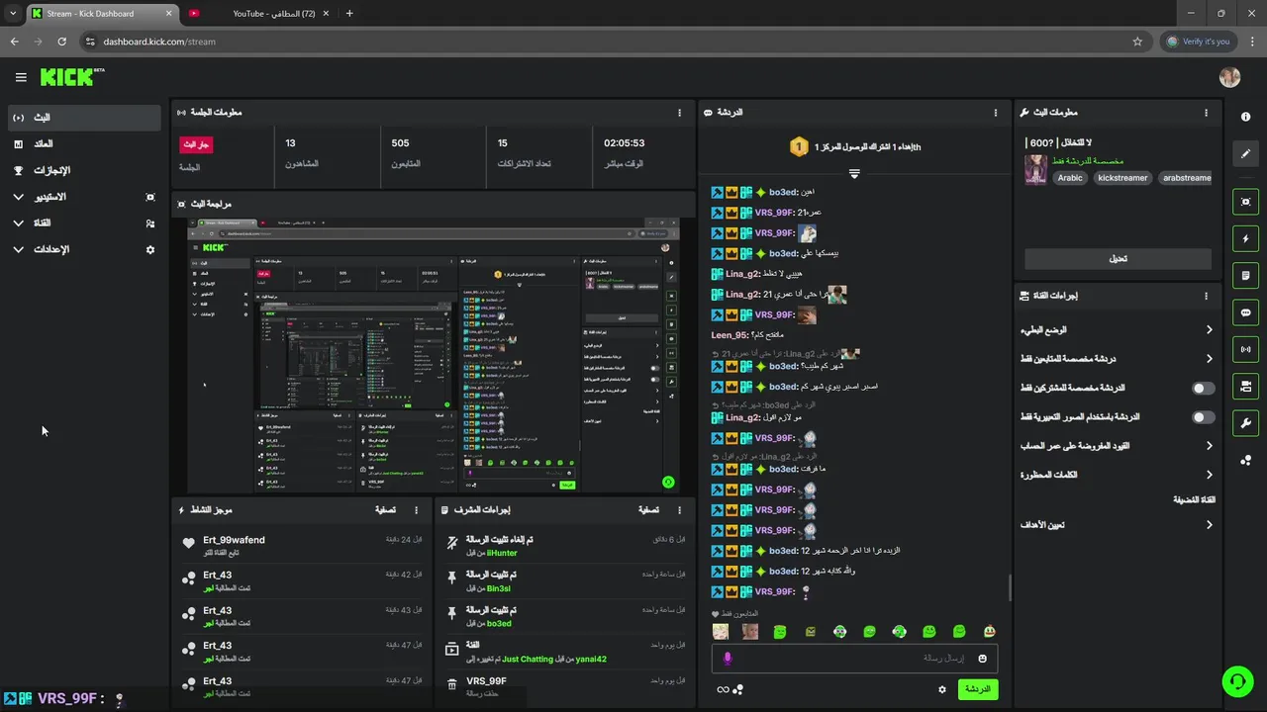Reload the page in browser toolbar

point(61,42)
